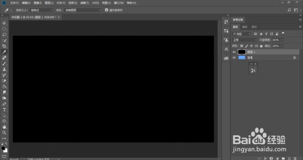Select the Pen tool

4,104
